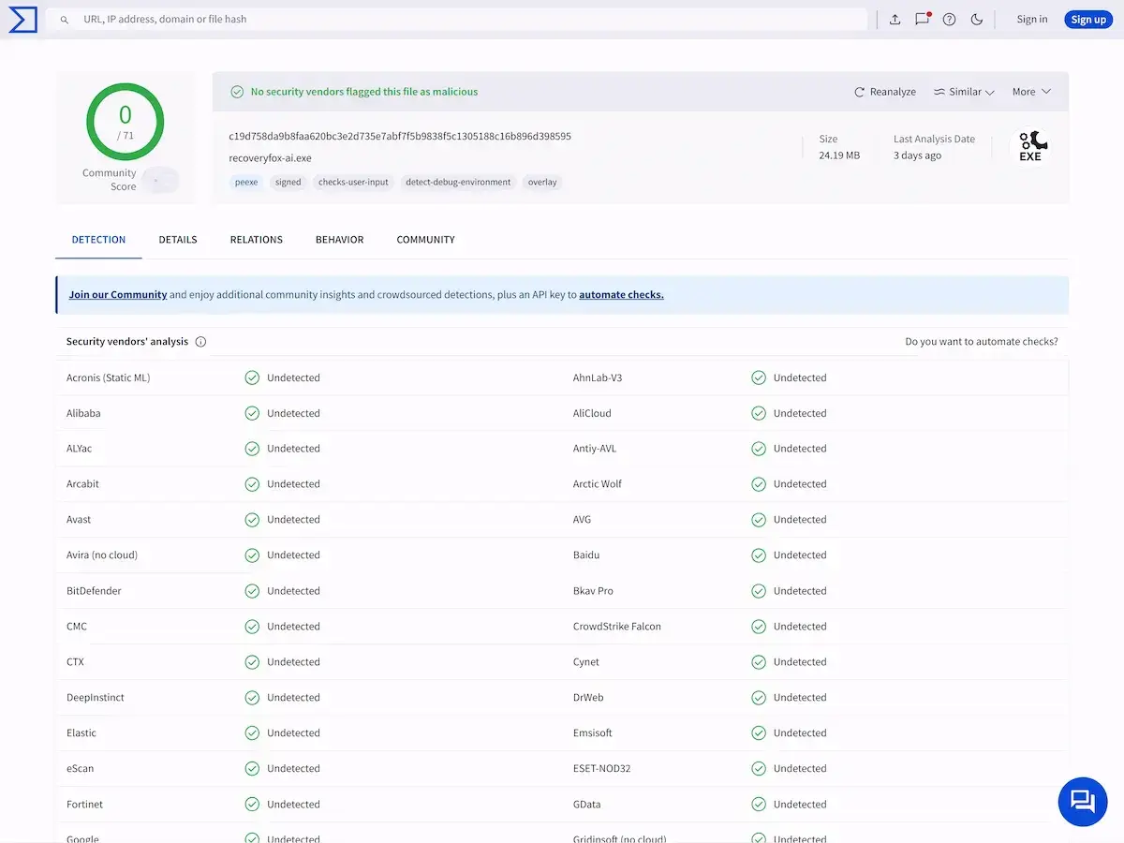Image resolution: width=1124 pixels, height=843 pixels.
Task: Switch to the DETECTION tab
Action: coord(98,240)
